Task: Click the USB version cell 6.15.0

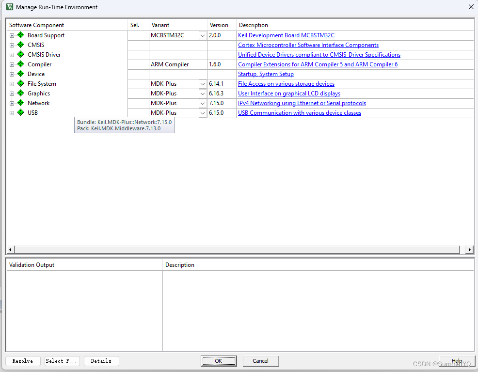Action: click(x=222, y=113)
